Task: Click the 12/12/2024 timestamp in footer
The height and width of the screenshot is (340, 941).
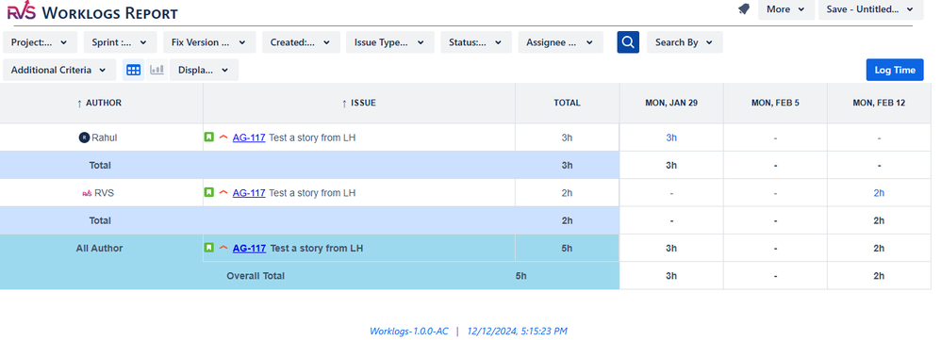Action: (518, 331)
